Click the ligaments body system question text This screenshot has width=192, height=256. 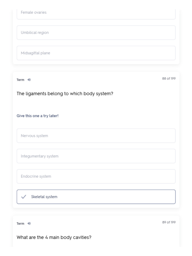[x=65, y=93]
